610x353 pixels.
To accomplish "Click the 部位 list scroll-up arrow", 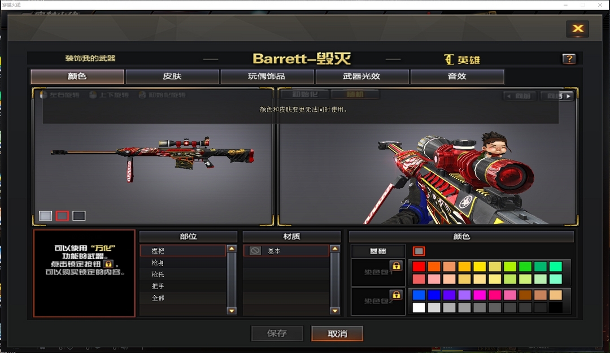I will [x=232, y=249].
